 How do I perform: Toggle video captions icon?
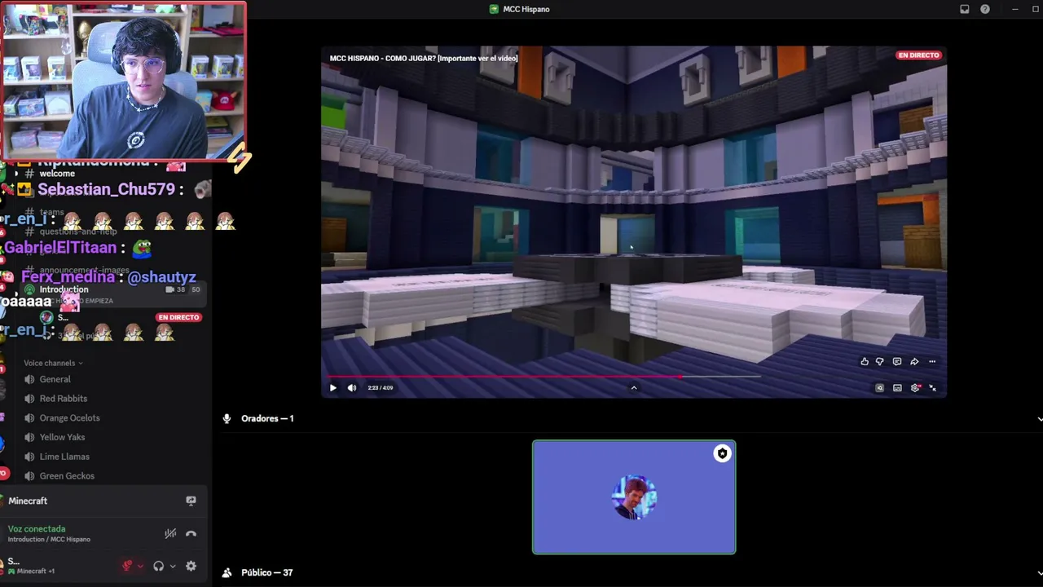(x=897, y=388)
